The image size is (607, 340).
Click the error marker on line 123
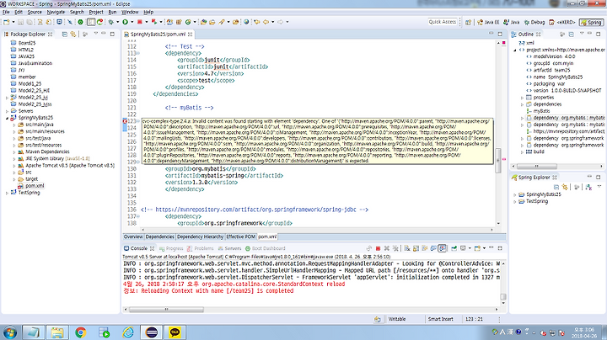click(125, 121)
